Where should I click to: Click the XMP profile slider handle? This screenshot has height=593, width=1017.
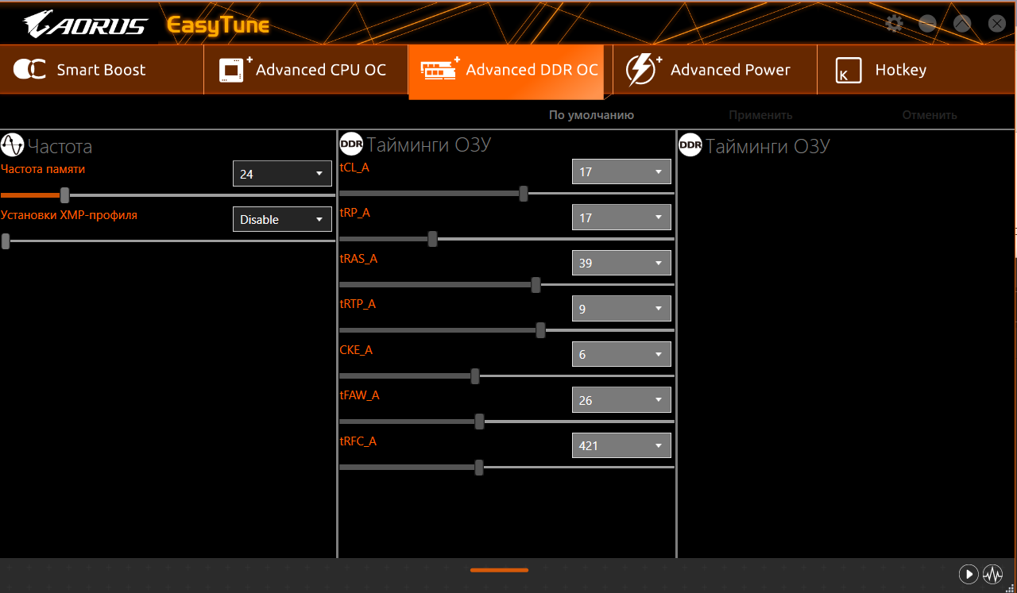click(x=6, y=241)
